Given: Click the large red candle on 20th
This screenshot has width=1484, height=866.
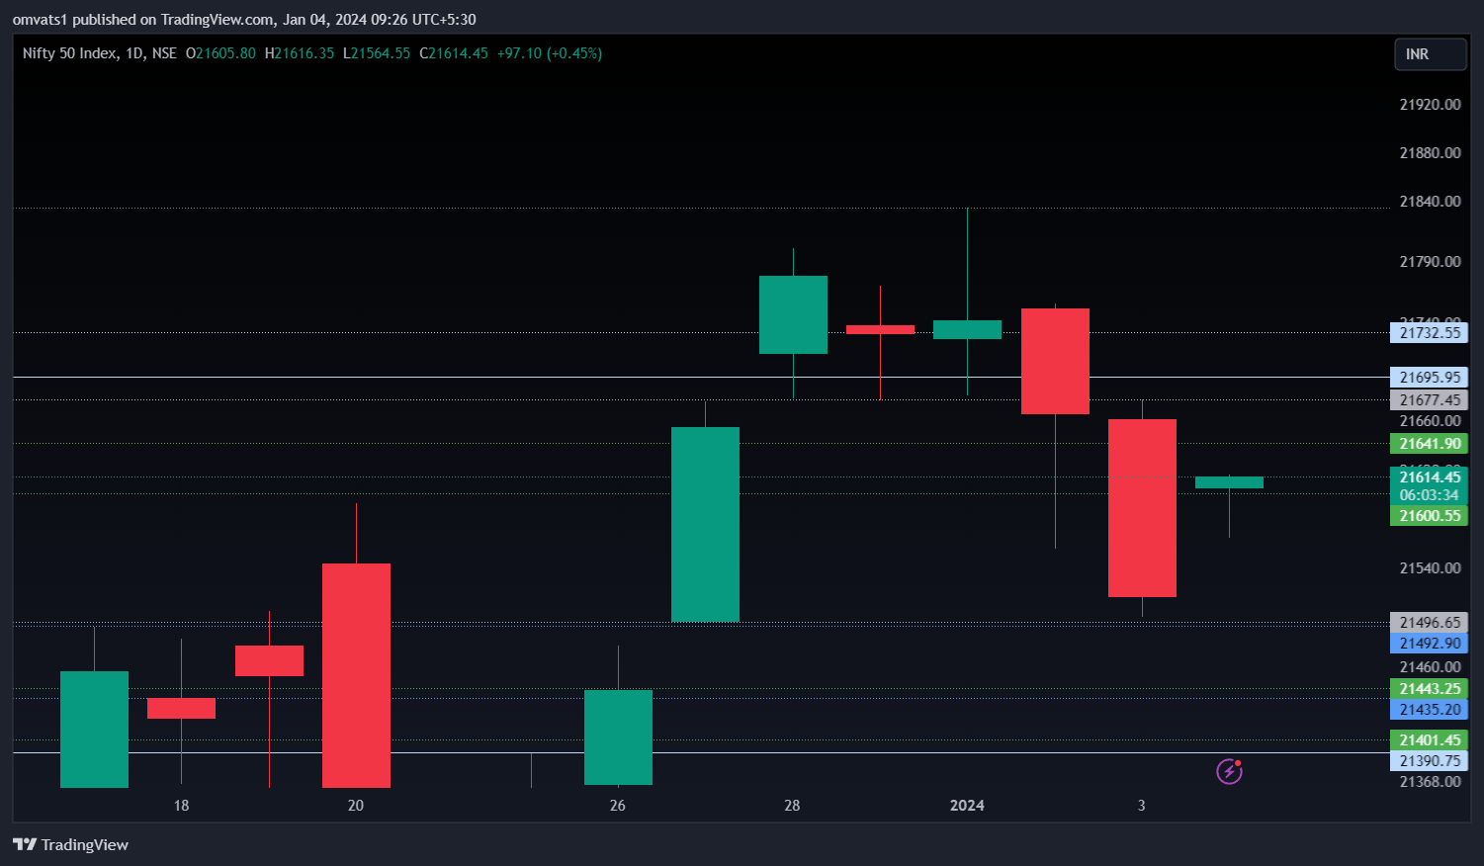Looking at the screenshot, I should tap(356, 675).
